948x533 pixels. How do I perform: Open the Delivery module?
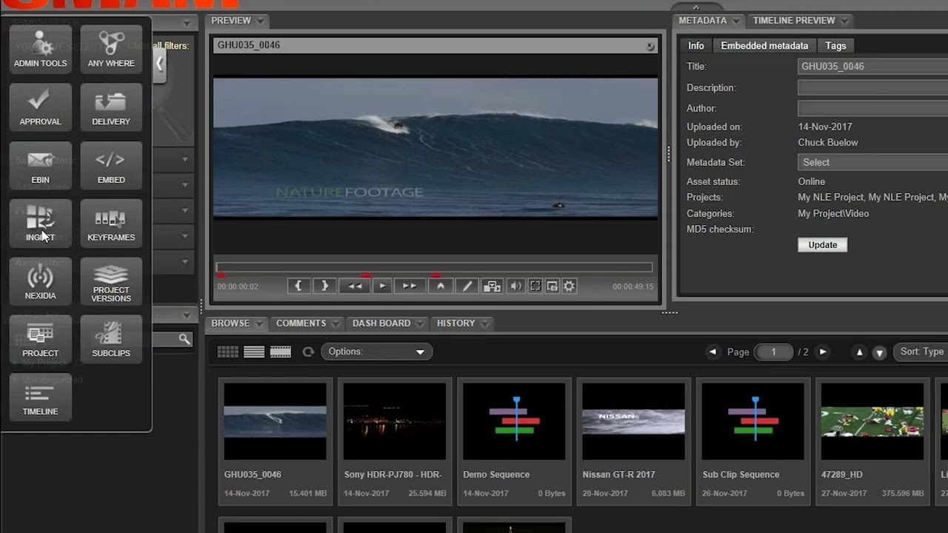pyautogui.click(x=111, y=107)
